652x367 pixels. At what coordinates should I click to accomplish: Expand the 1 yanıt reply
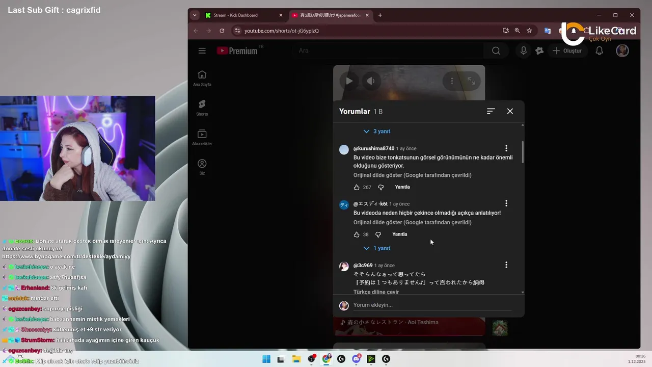pyautogui.click(x=376, y=248)
